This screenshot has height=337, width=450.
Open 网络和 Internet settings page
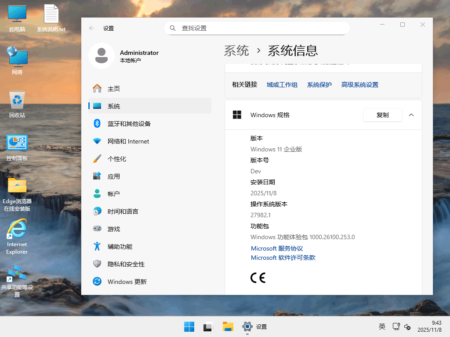(150, 141)
